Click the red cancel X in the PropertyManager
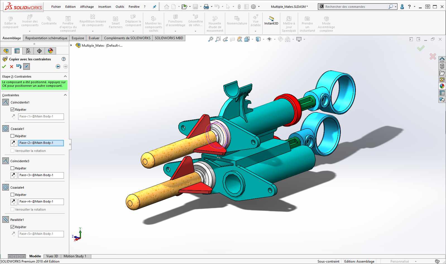 click(11, 66)
